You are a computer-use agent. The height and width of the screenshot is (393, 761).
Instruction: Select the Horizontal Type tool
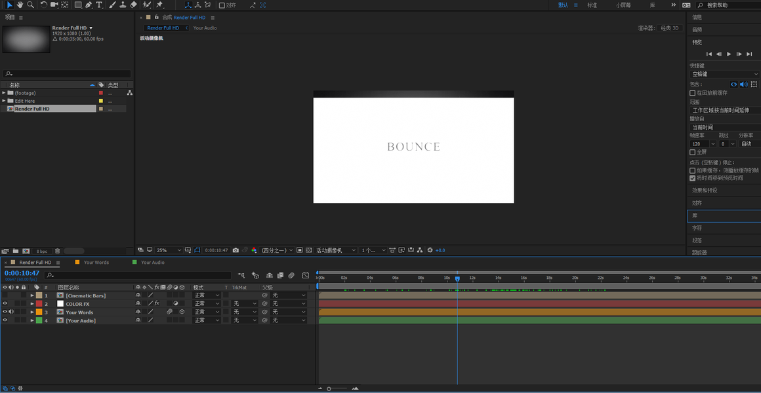(99, 5)
